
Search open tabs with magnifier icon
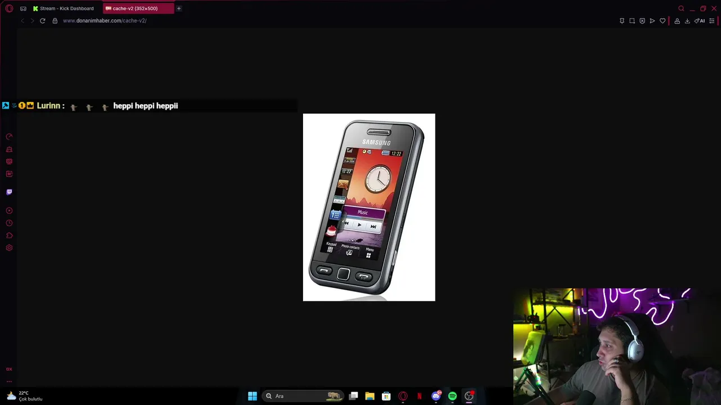pyautogui.click(x=681, y=8)
